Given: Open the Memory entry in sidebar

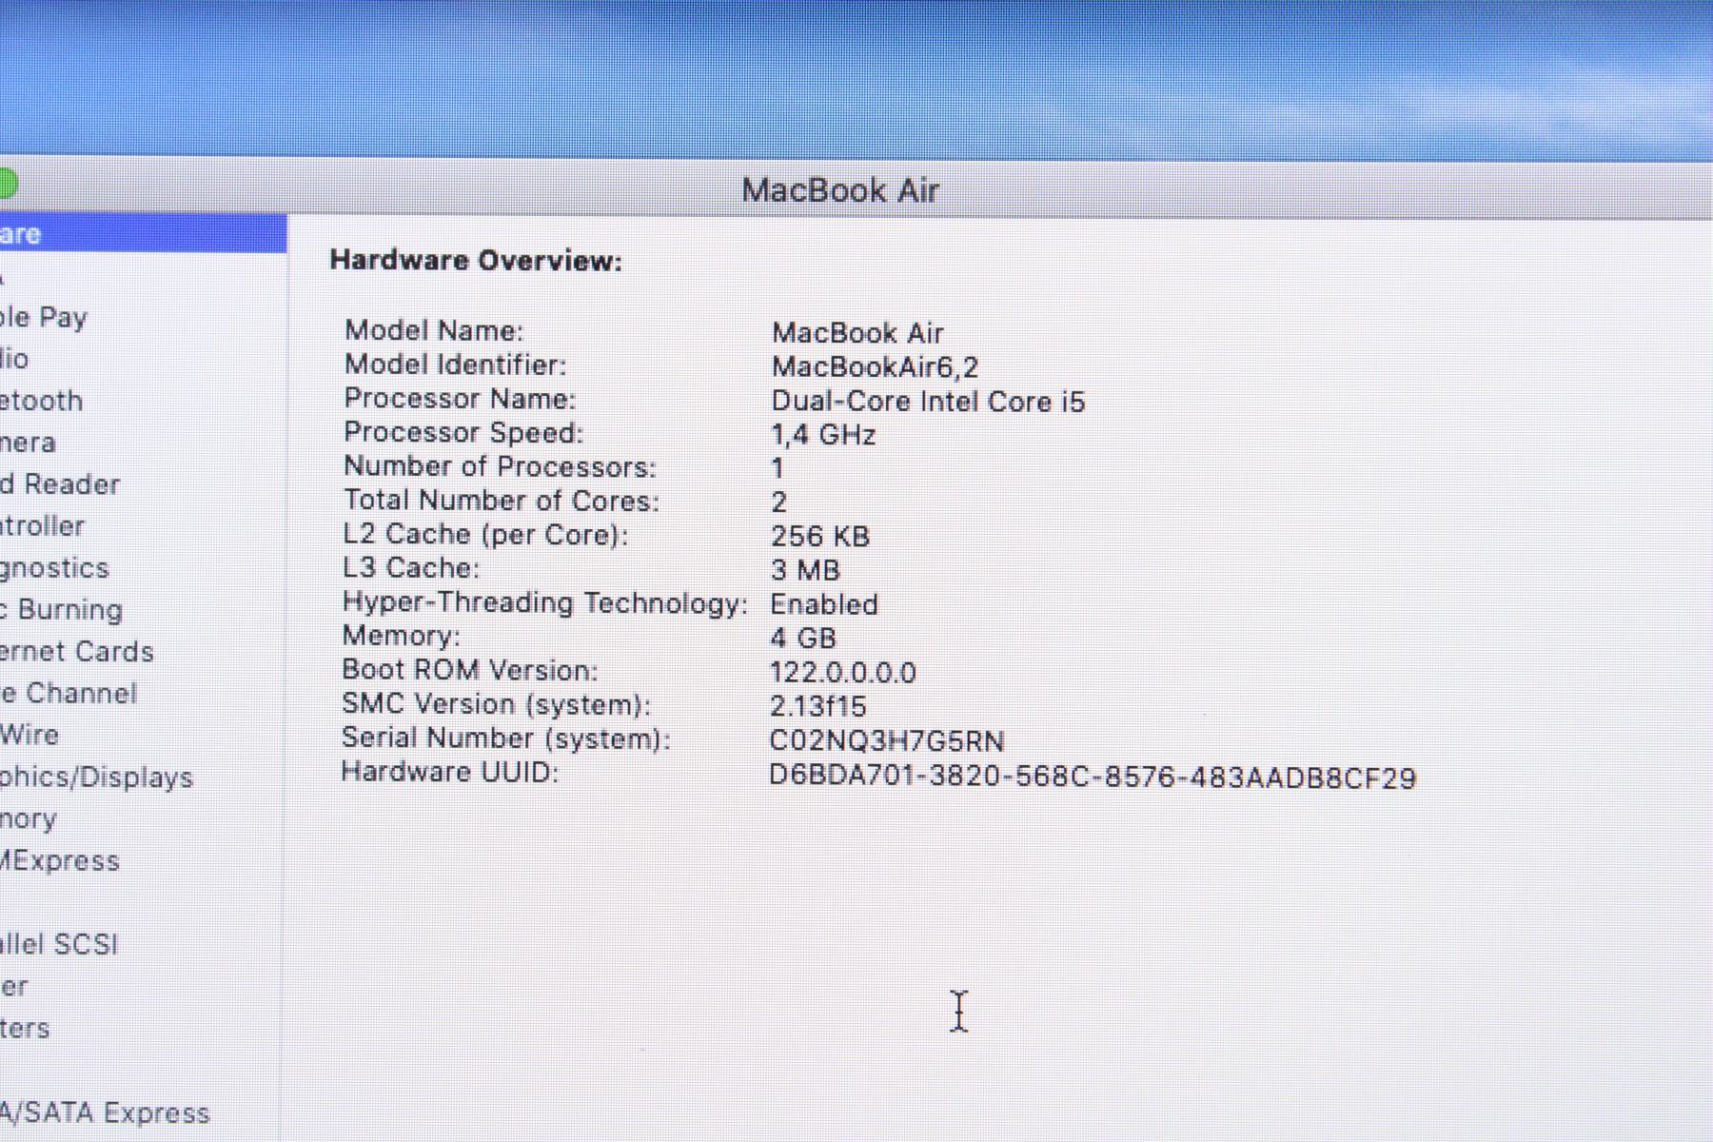Looking at the screenshot, I should pyautogui.click(x=29, y=819).
